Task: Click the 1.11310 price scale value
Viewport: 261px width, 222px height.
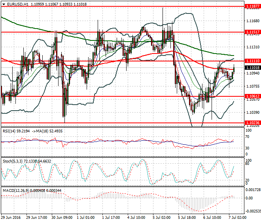Action: click(x=253, y=47)
